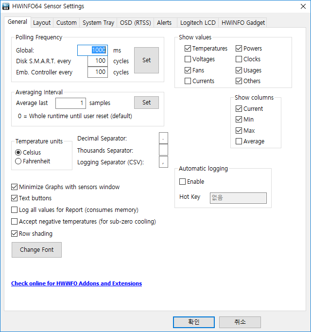Go to the System Tray tab

click(x=99, y=23)
